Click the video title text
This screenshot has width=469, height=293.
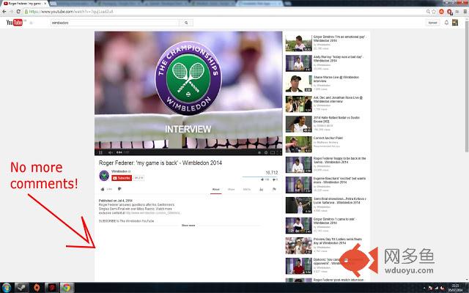(160, 163)
